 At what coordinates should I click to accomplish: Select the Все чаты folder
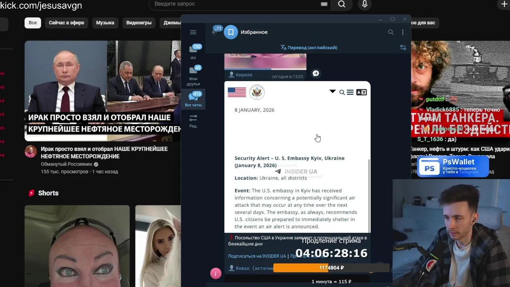[193, 99]
